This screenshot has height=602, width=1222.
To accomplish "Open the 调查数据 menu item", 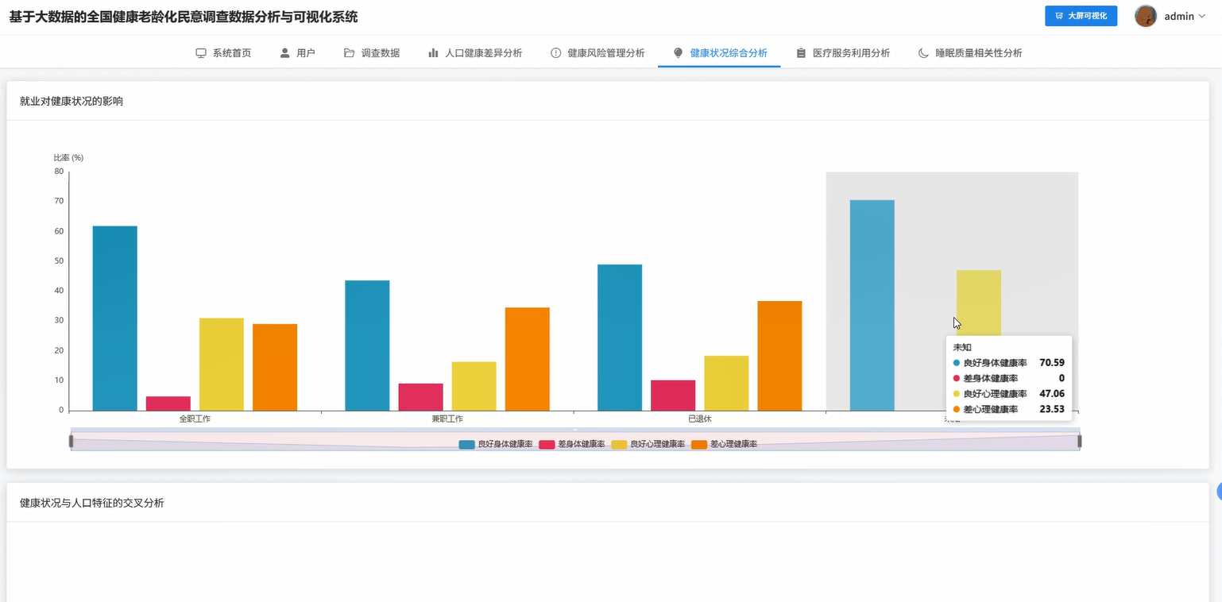I will [371, 53].
